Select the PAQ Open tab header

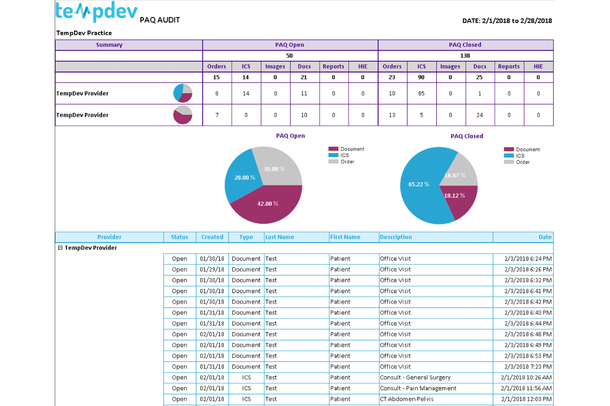(x=289, y=45)
